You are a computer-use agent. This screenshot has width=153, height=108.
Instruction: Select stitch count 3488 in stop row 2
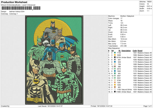click(x=119, y=55)
